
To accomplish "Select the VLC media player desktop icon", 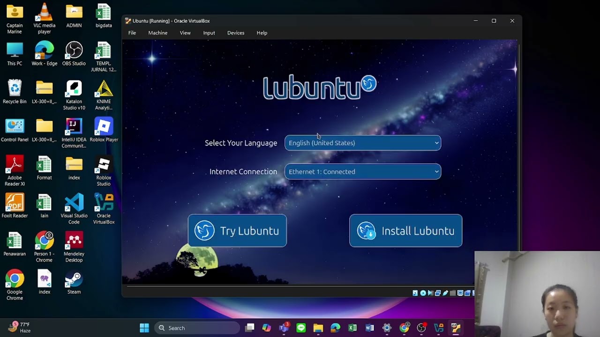I will tap(45, 19).
